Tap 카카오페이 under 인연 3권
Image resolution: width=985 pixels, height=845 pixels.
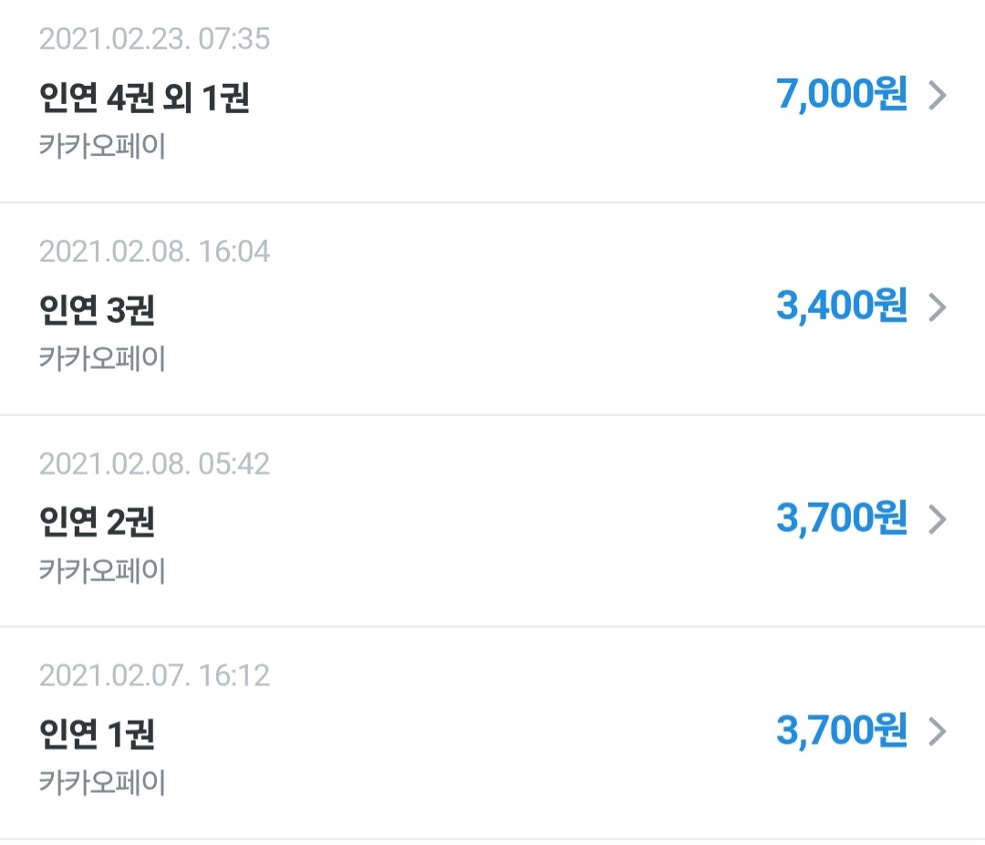[102, 359]
